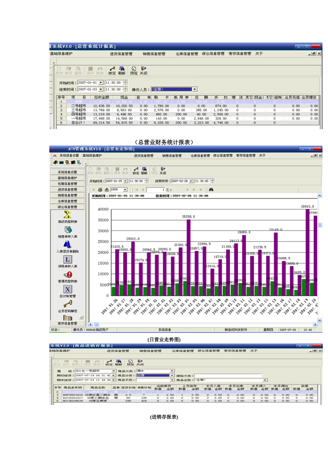Open 系统信息设置 menu in menu bar
Viewport: 328px width, 464px height.
69,156
